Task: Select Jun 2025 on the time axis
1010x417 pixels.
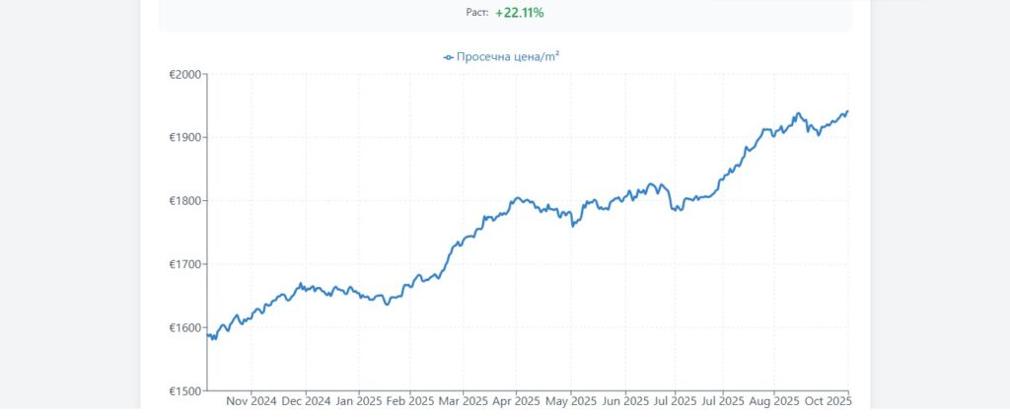Action: tap(623, 402)
